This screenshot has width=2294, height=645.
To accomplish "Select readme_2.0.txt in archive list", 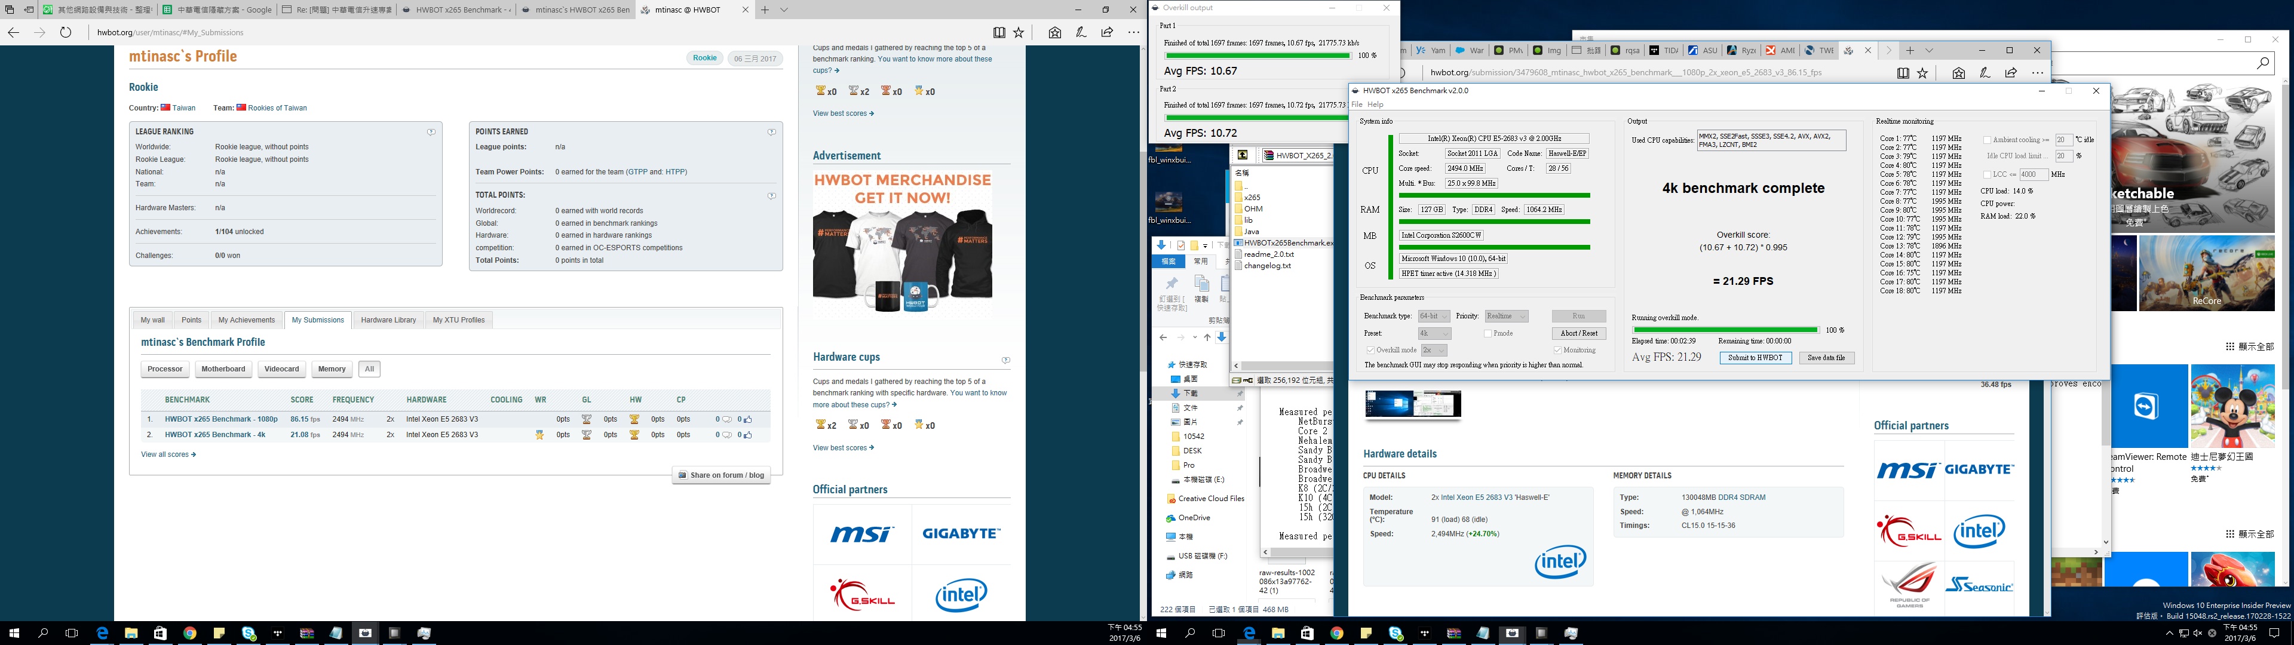I will point(1263,255).
